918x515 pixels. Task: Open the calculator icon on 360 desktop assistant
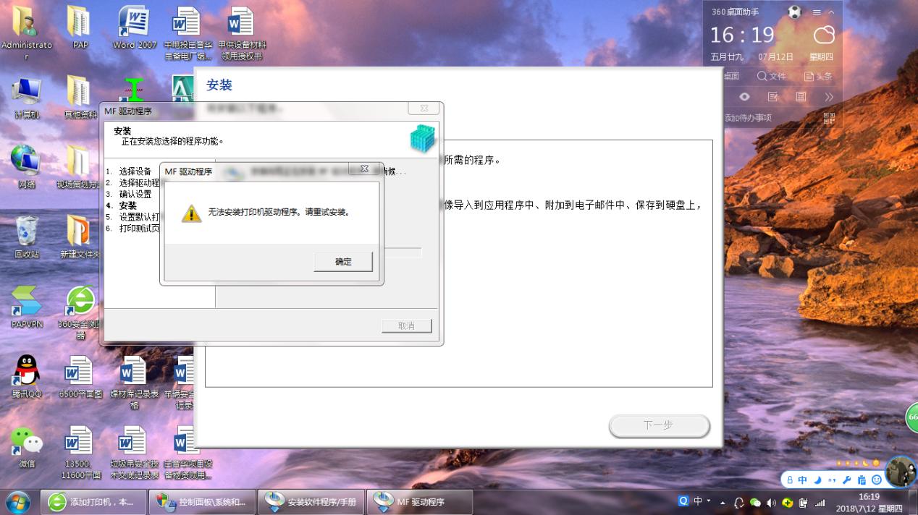click(x=801, y=96)
